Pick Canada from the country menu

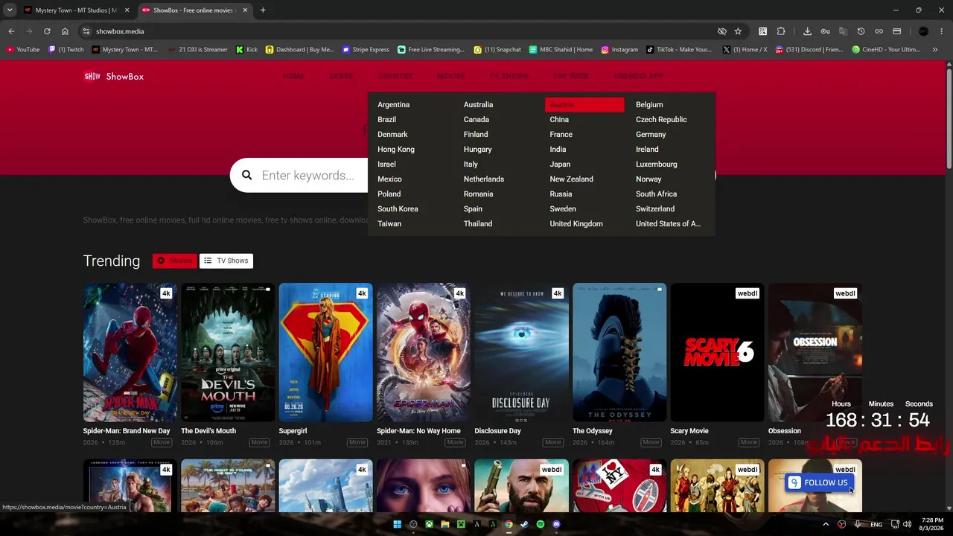tap(476, 120)
